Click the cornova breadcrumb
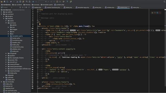Image resolution: width=166 pixels, height=93 pixels. tap(36, 5)
